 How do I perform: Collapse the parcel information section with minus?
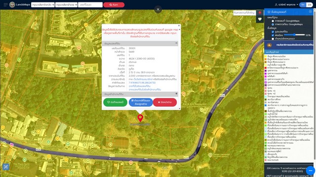176,43
